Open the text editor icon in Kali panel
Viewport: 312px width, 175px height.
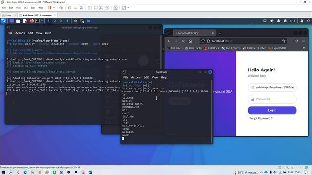coord(25,21)
